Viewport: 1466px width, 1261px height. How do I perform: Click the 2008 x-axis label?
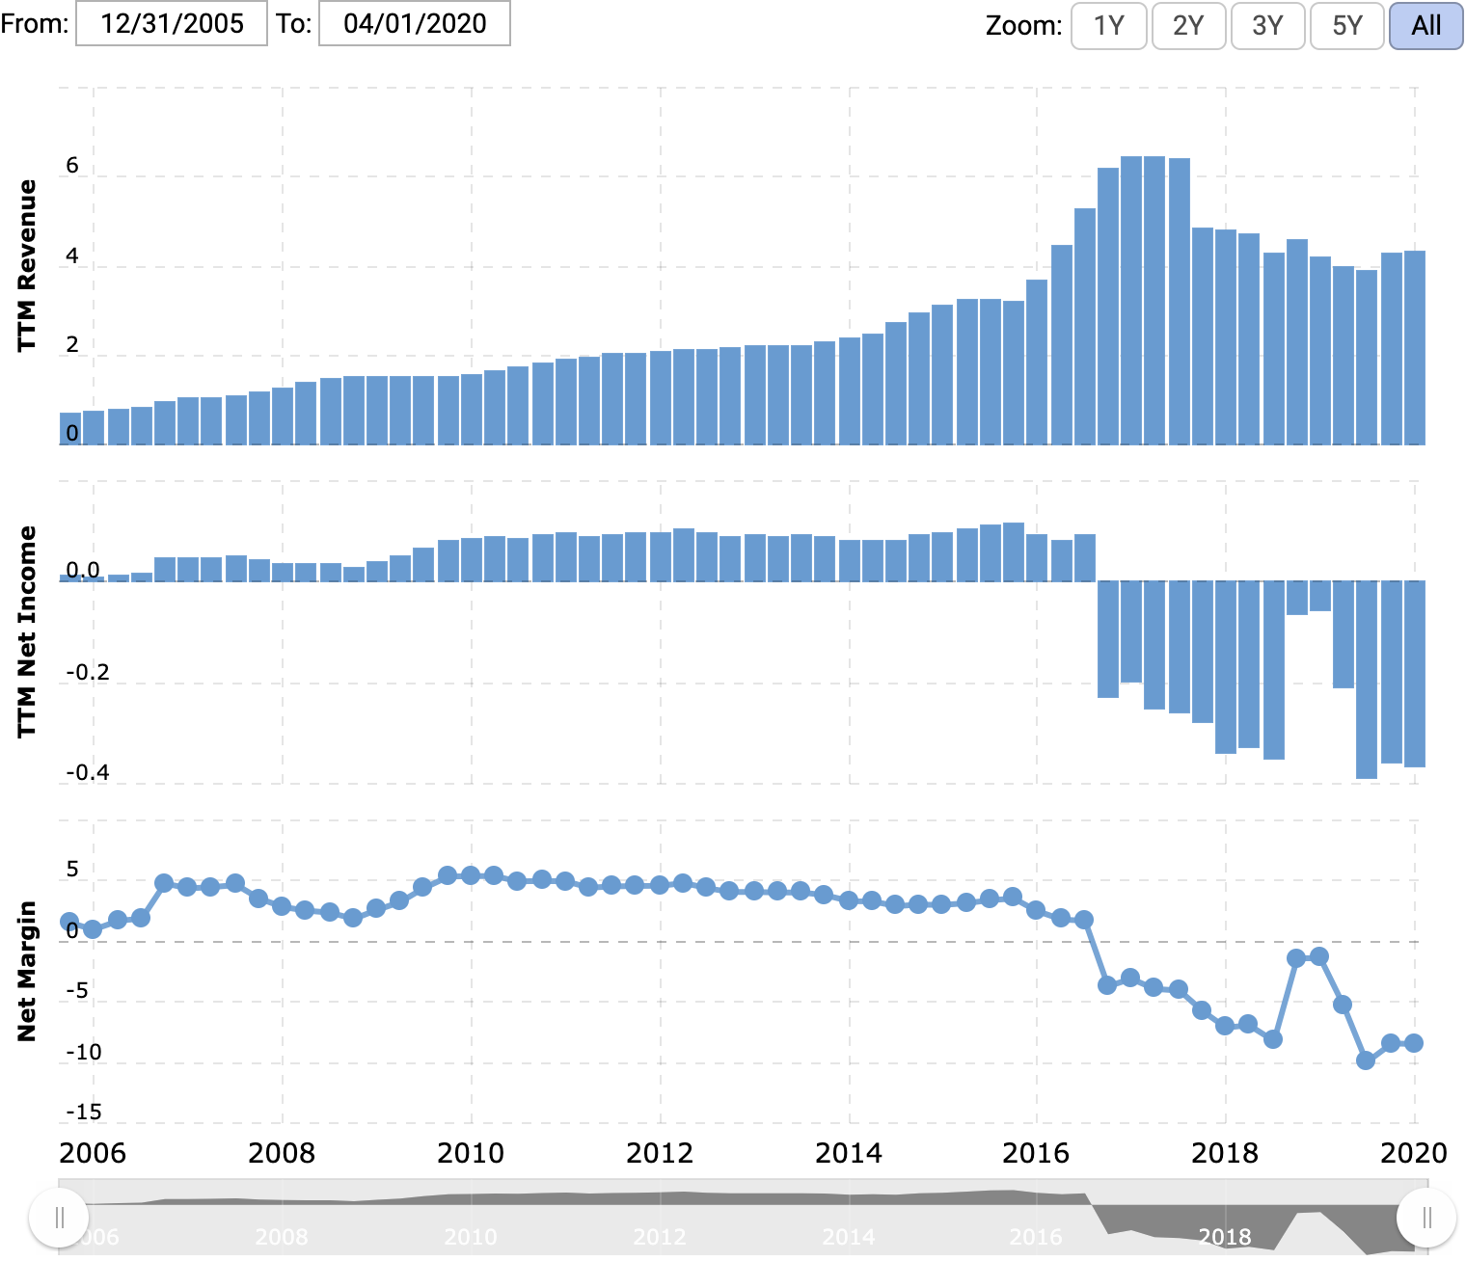click(282, 1153)
